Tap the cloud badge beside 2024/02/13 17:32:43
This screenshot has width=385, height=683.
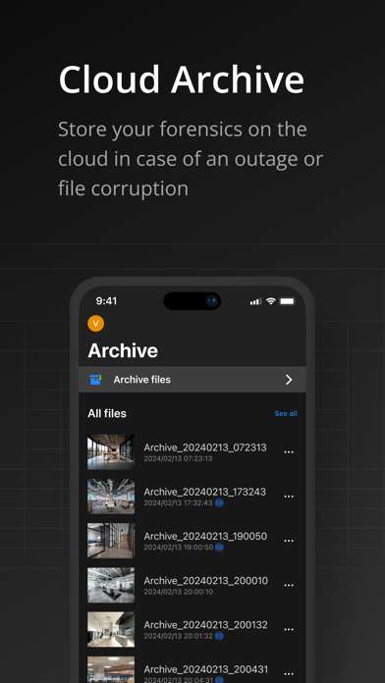tap(219, 503)
